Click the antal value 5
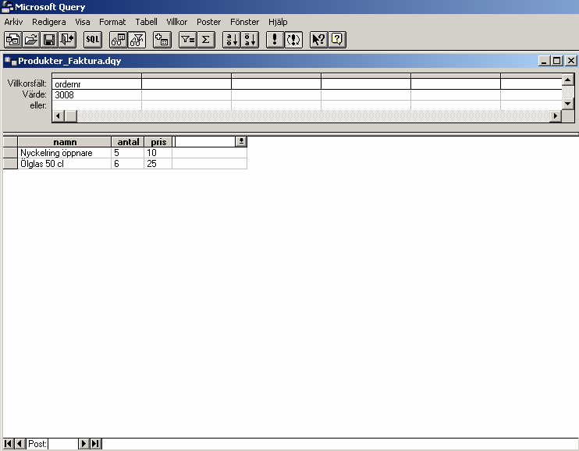This screenshot has height=451, width=579. [x=128, y=153]
